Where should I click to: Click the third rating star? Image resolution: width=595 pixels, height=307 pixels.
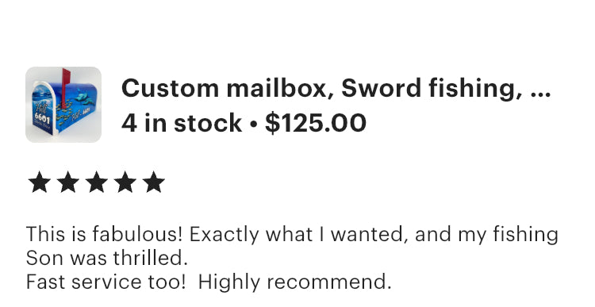[x=96, y=182]
